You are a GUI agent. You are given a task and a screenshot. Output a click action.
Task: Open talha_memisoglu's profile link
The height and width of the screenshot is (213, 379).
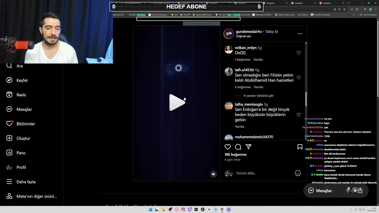coord(249,104)
